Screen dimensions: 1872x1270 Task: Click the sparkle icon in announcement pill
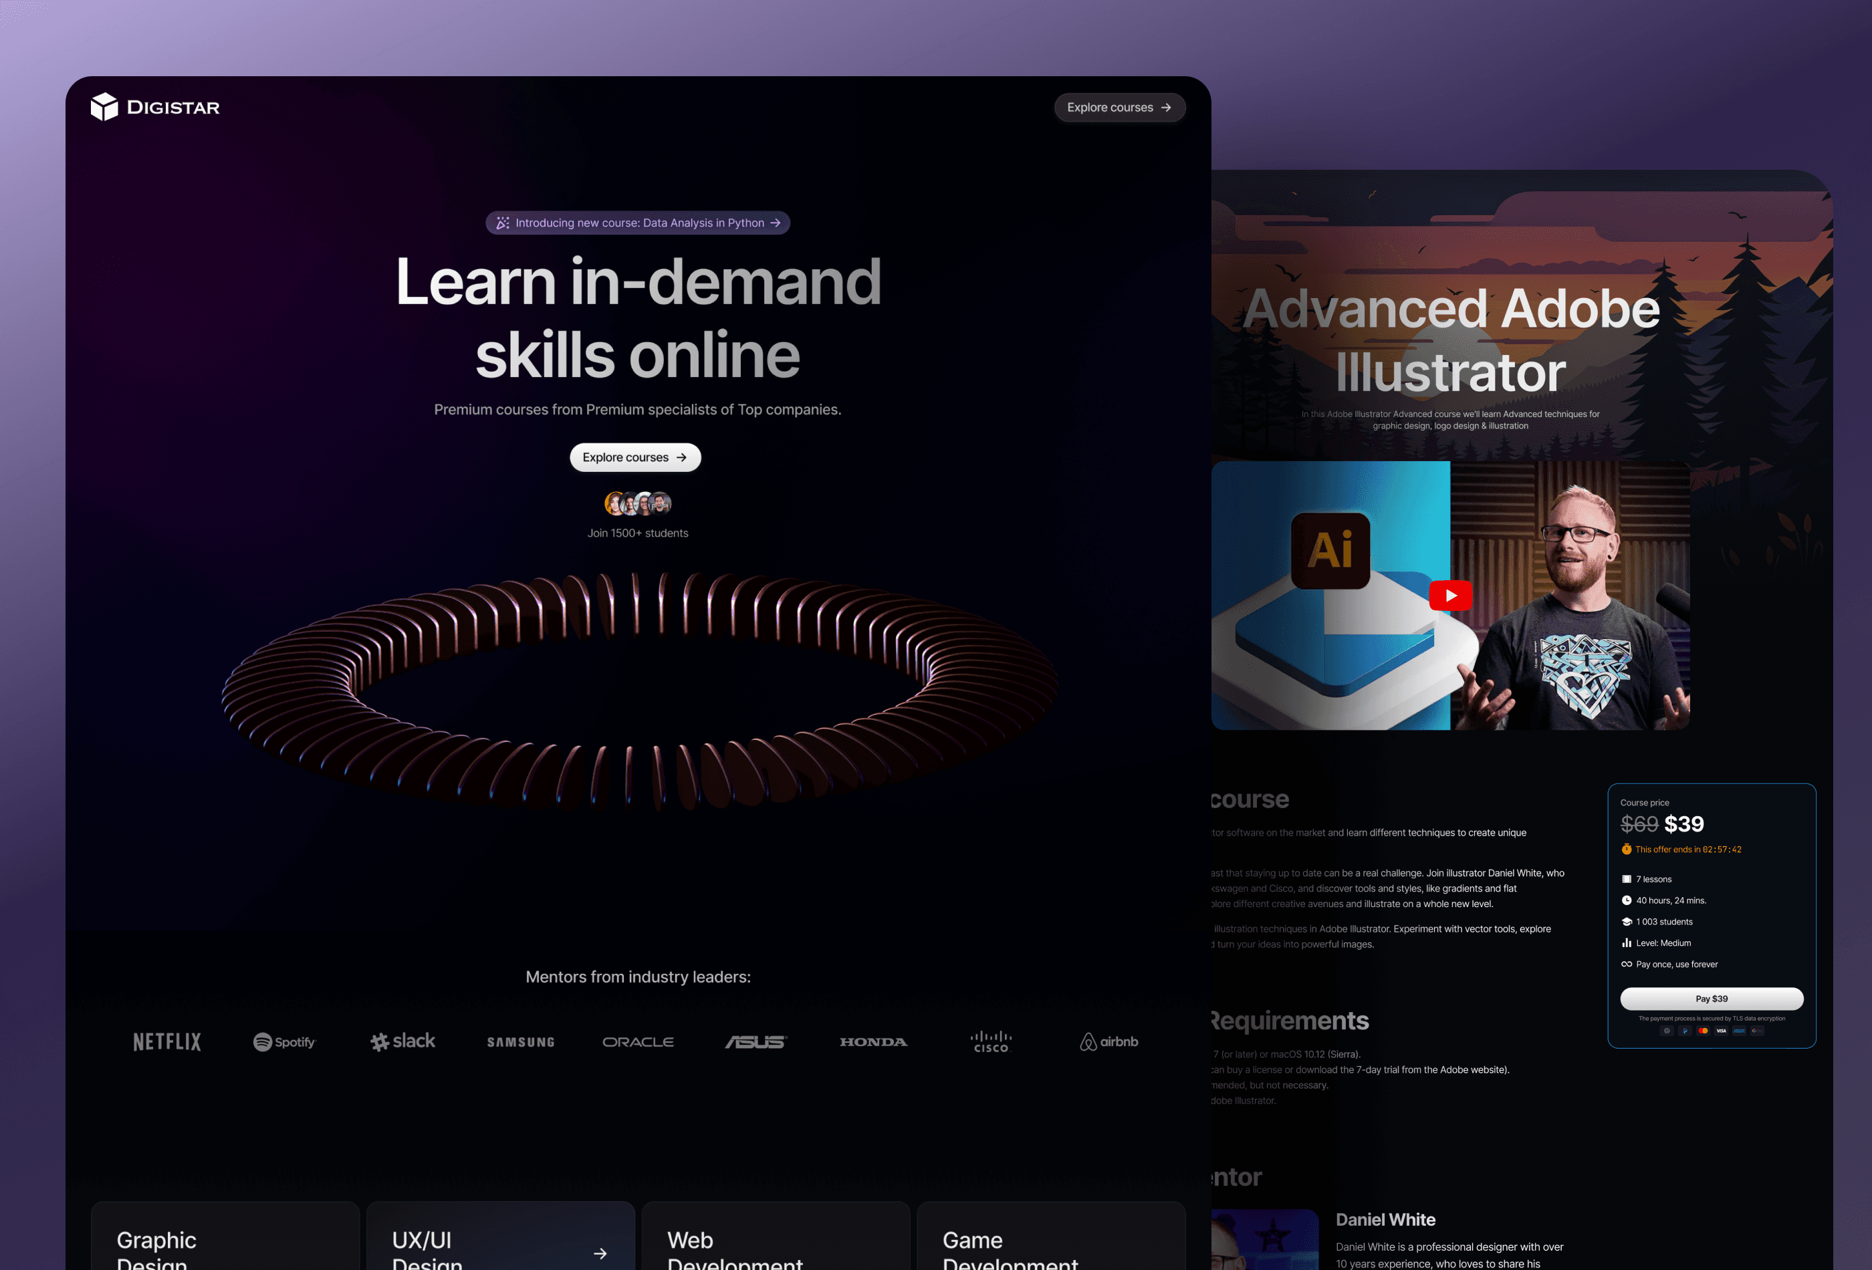pyautogui.click(x=503, y=223)
